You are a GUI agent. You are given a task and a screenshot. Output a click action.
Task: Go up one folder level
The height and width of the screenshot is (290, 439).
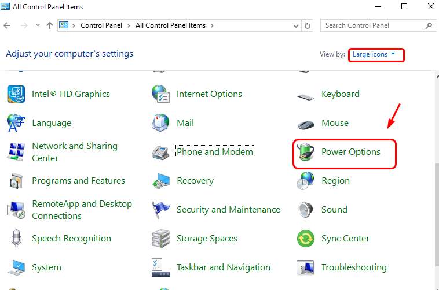tap(50, 25)
